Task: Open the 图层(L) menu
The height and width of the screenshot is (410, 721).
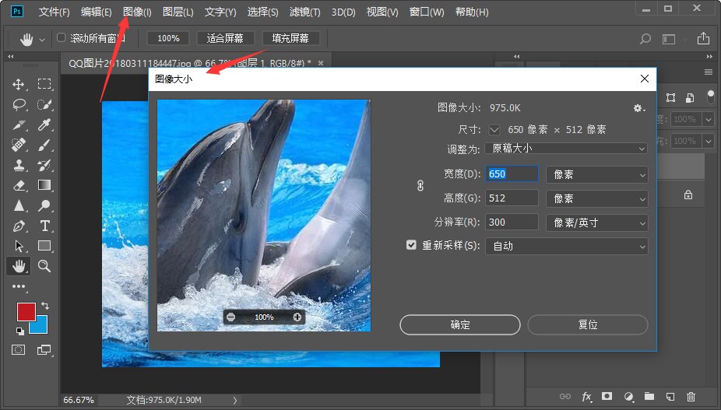Action: click(x=178, y=12)
